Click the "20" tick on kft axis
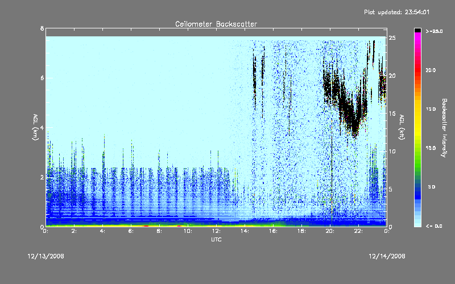Image resolution: width=455 pixels, height=284 pixels. (x=392, y=76)
